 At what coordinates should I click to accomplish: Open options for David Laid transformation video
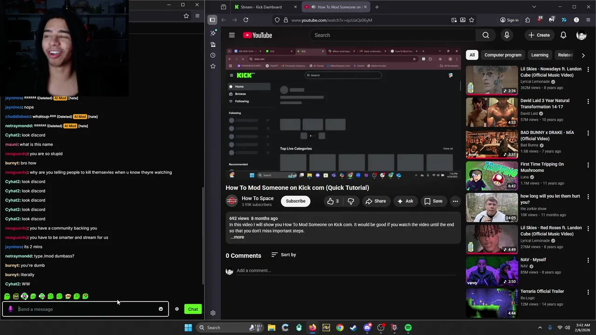tap(588, 101)
